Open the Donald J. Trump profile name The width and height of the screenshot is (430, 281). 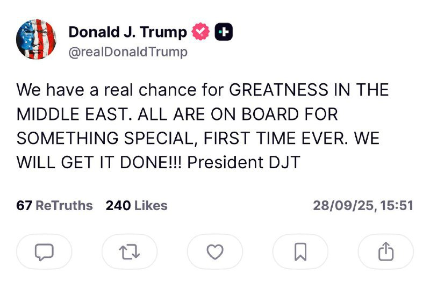coord(128,32)
